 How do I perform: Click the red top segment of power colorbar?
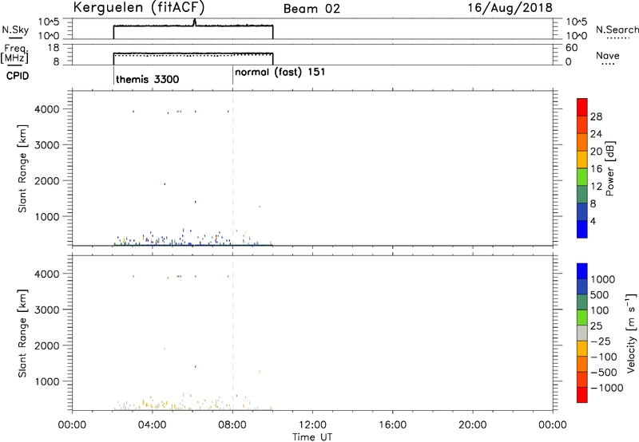pos(582,107)
